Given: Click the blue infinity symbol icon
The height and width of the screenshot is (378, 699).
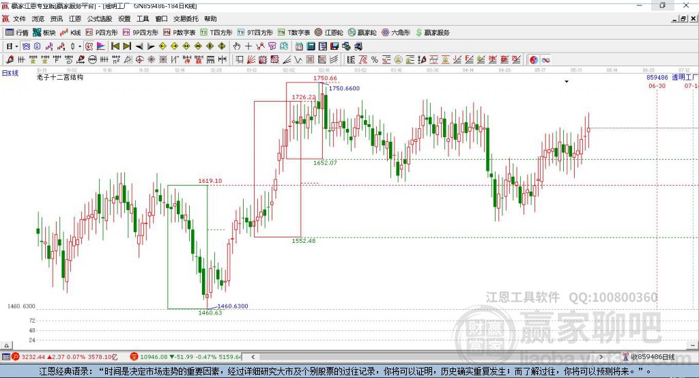Looking at the screenshot, I should pyautogui.click(x=545, y=60).
